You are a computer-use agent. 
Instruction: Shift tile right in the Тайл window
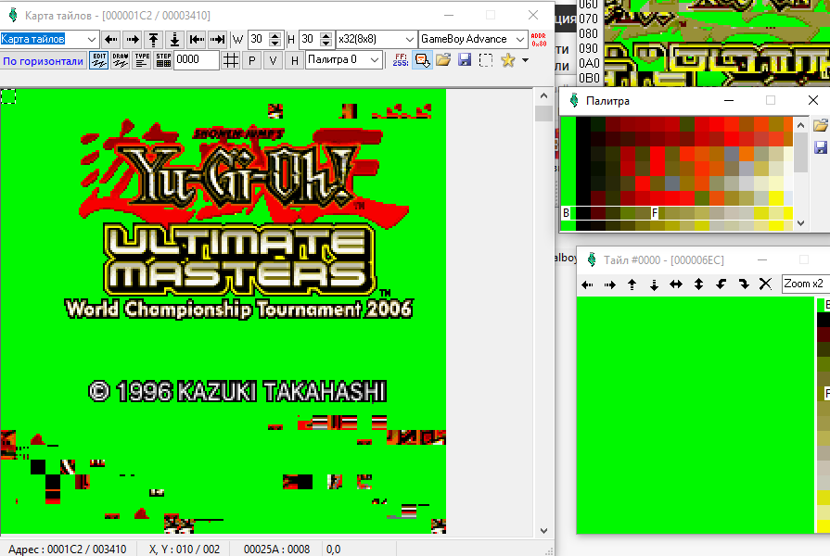[x=610, y=284]
